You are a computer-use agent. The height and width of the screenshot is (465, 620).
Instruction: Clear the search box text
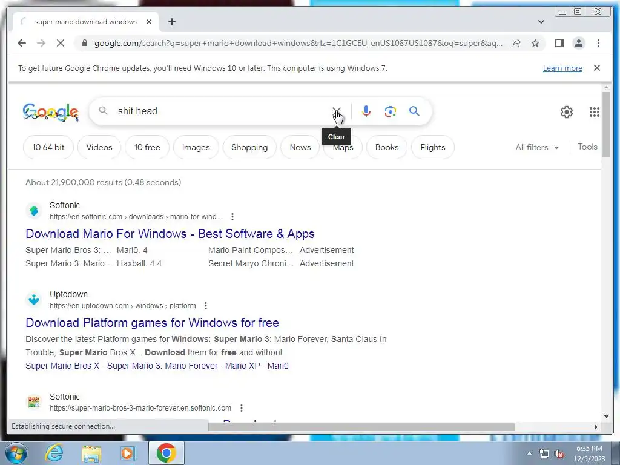click(337, 111)
